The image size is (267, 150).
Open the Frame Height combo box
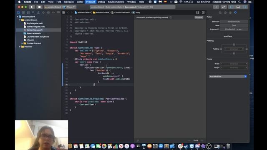tap(234, 67)
